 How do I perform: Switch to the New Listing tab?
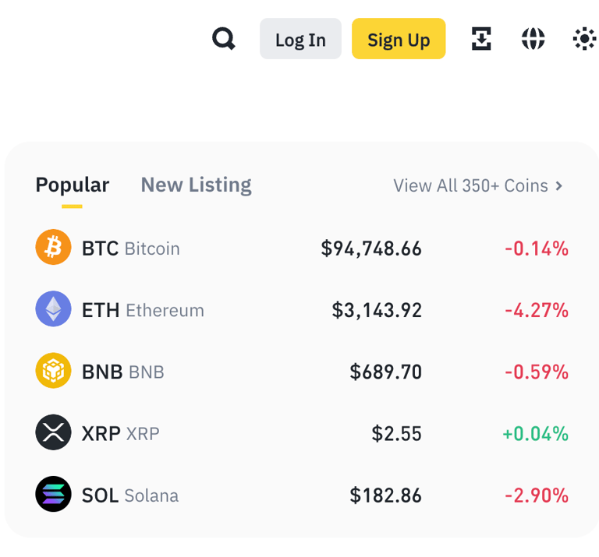(x=196, y=185)
